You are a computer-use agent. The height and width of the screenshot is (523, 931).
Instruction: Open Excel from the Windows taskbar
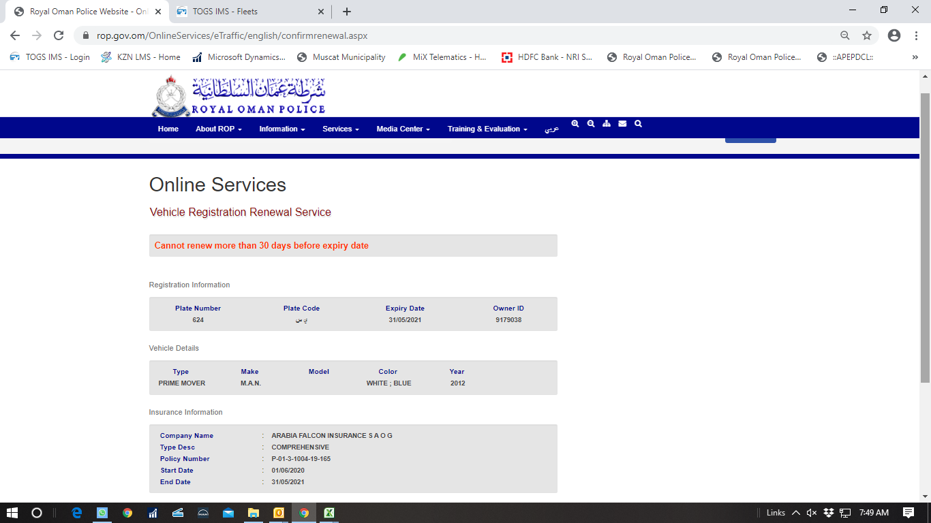click(x=329, y=513)
